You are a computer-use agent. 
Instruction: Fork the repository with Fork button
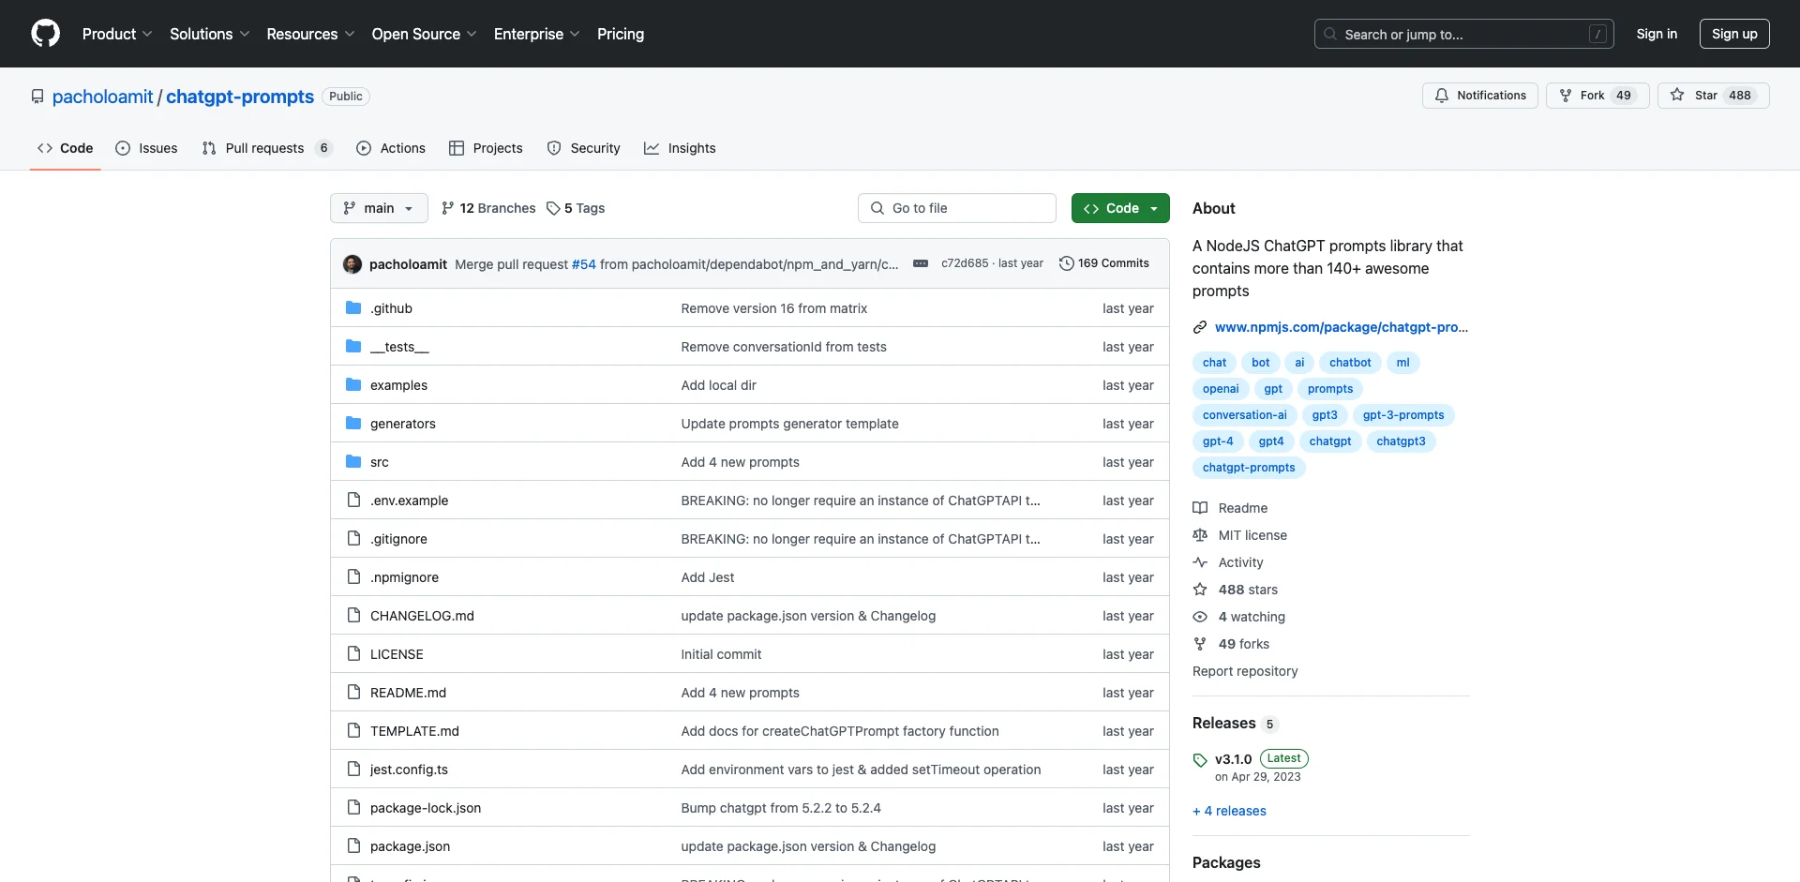[x=1597, y=96]
